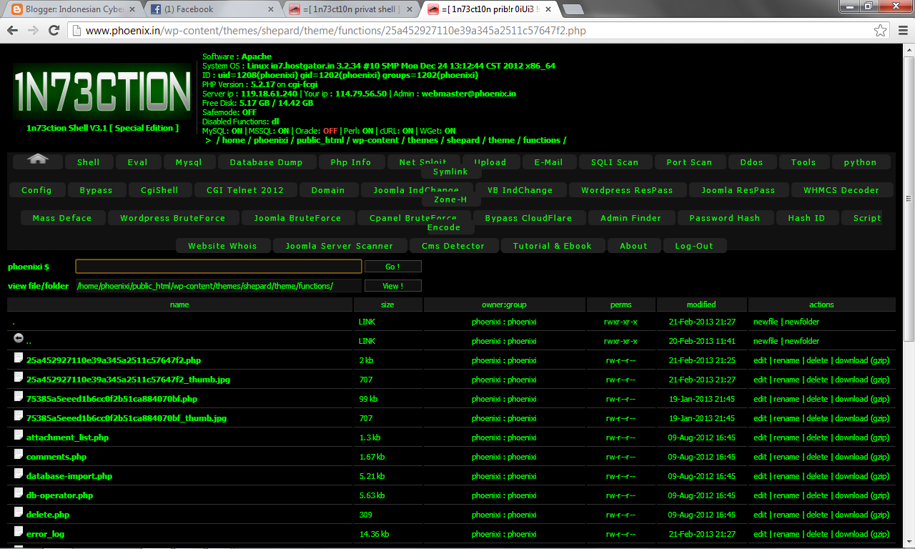This screenshot has height=549, width=915.
Task: Open CgiShell menu item
Action: click(159, 190)
